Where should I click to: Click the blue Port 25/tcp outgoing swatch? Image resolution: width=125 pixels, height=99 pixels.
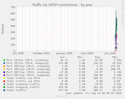point(4,63)
